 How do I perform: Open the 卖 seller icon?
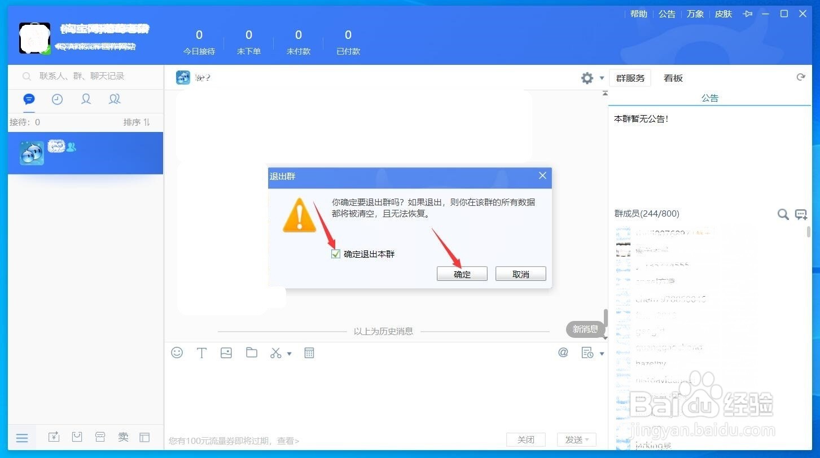[123, 437]
